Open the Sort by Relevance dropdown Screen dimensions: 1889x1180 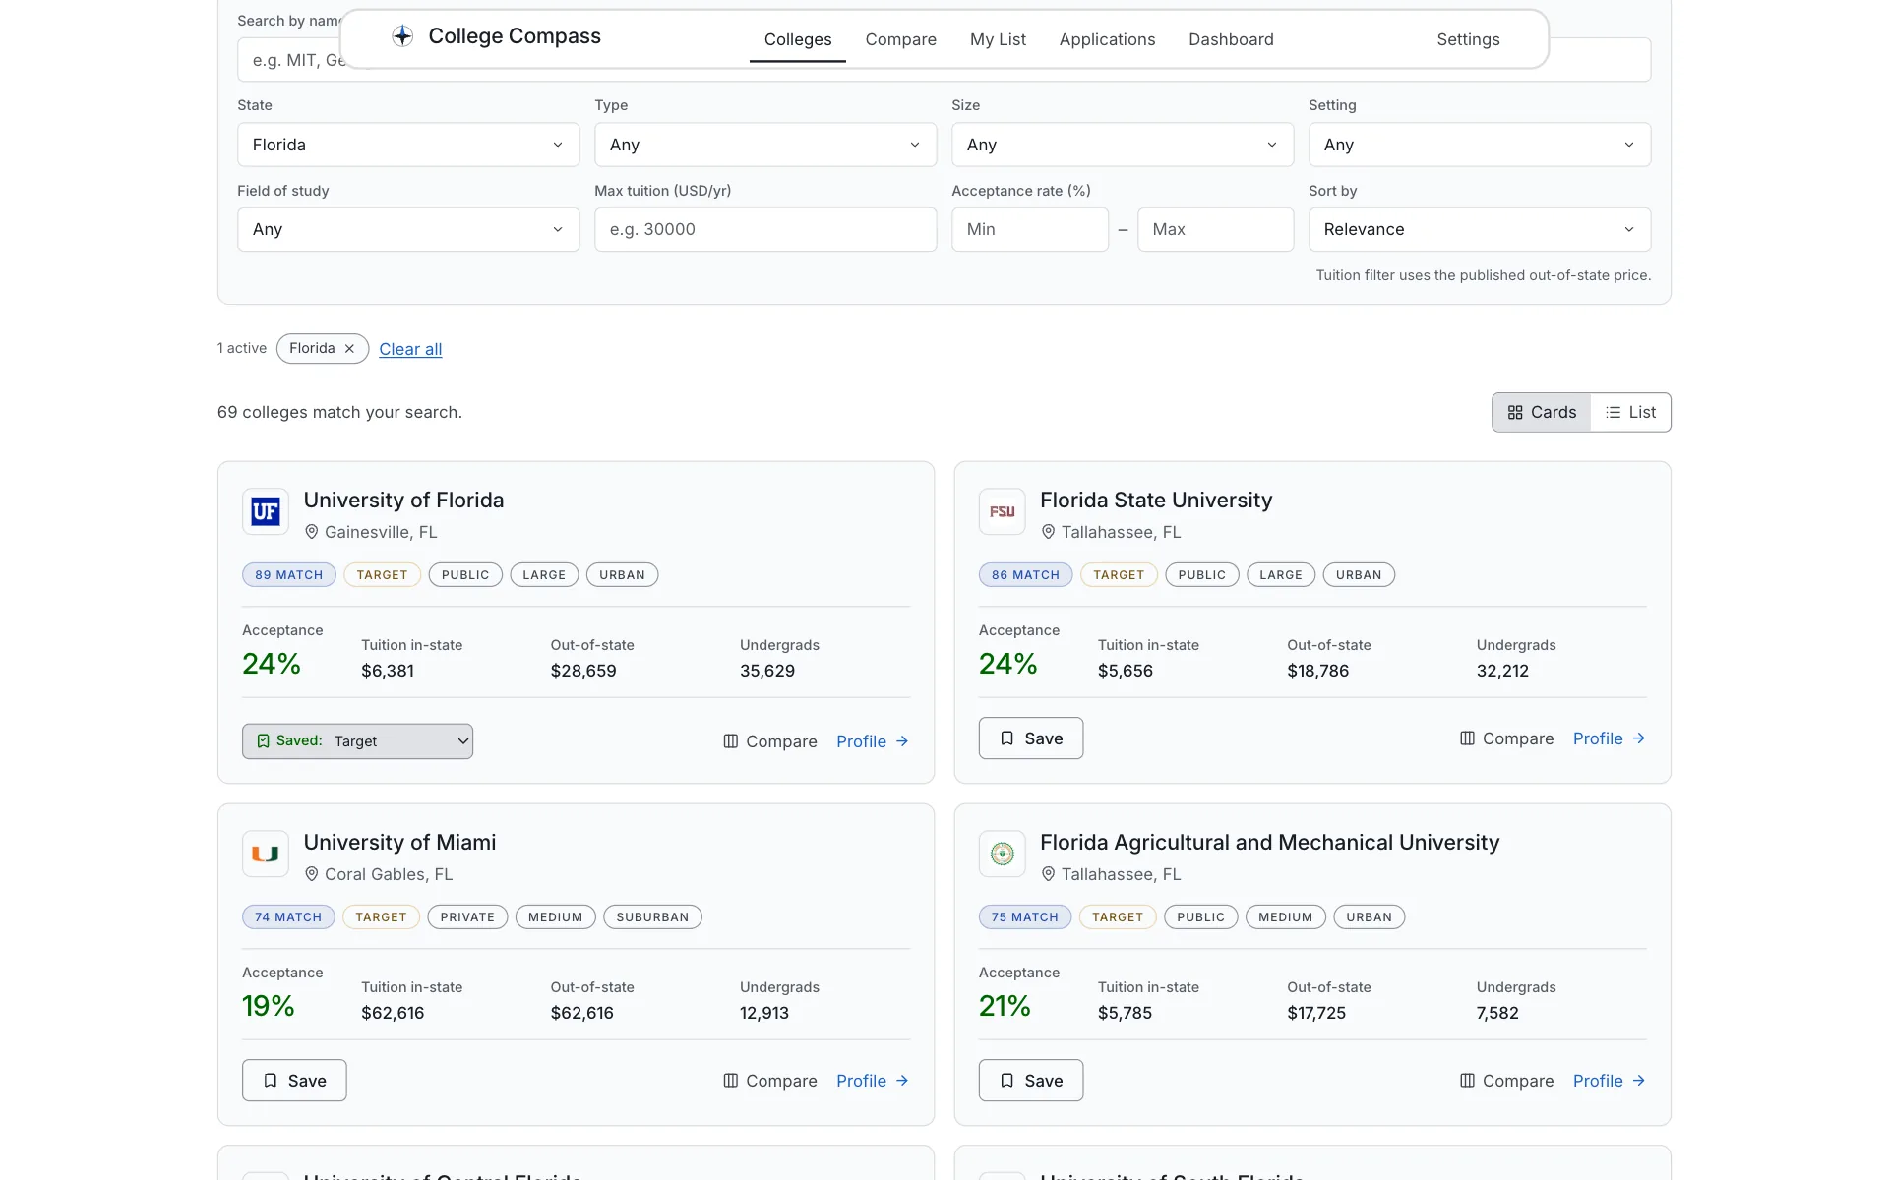(x=1480, y=229)
